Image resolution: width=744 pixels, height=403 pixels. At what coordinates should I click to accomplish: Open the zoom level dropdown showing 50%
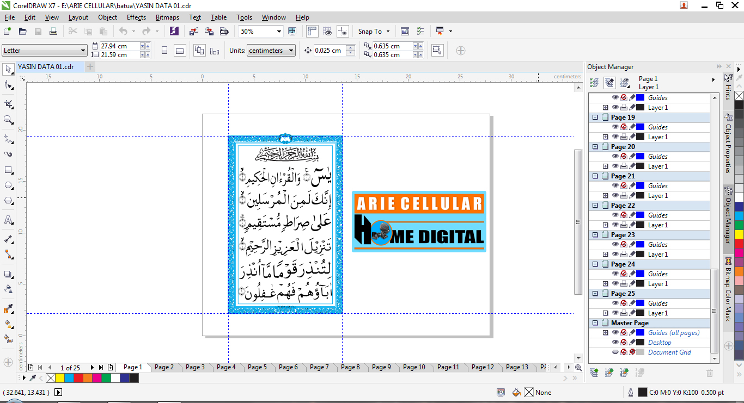point(279,32)
